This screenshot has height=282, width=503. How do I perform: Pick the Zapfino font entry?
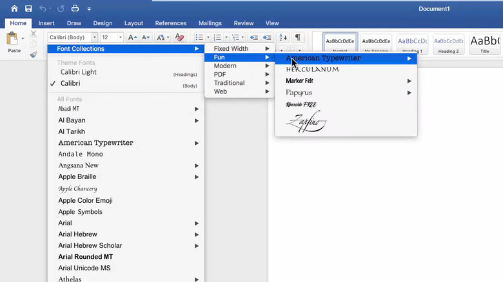[306, 121]
